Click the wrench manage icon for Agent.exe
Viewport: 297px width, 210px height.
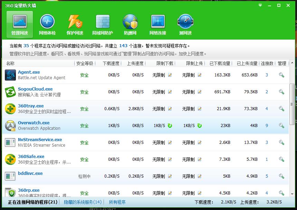281,74
